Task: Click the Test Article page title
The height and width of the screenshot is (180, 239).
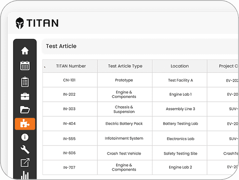Action: click(61, 46)
